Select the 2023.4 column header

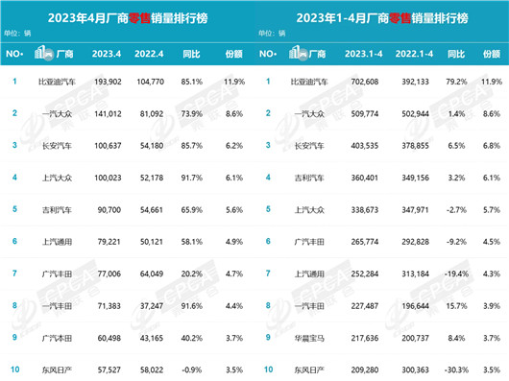coord(107,54)
